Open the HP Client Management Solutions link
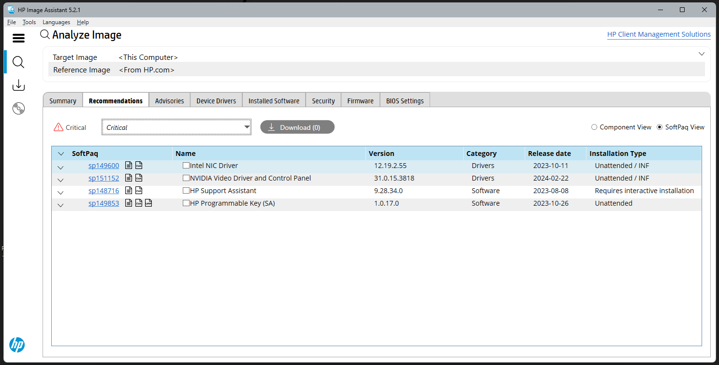 coord(659,34)
